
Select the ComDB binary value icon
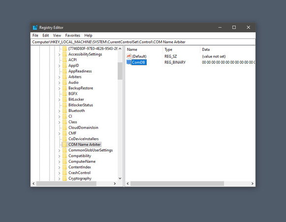pyautogui.click(x=129, y=62)
